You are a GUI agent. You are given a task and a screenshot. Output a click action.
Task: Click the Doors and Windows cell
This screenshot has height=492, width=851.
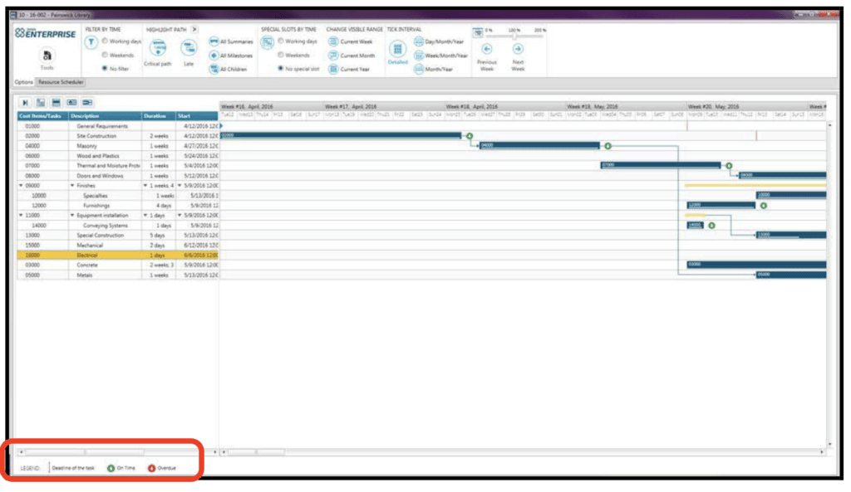106,176
